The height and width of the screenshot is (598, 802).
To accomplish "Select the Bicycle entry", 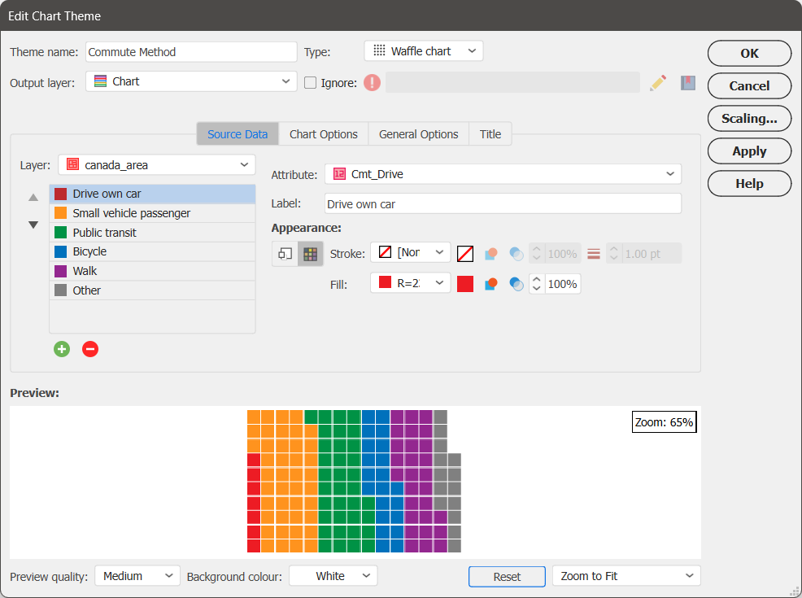I will 152,251.
